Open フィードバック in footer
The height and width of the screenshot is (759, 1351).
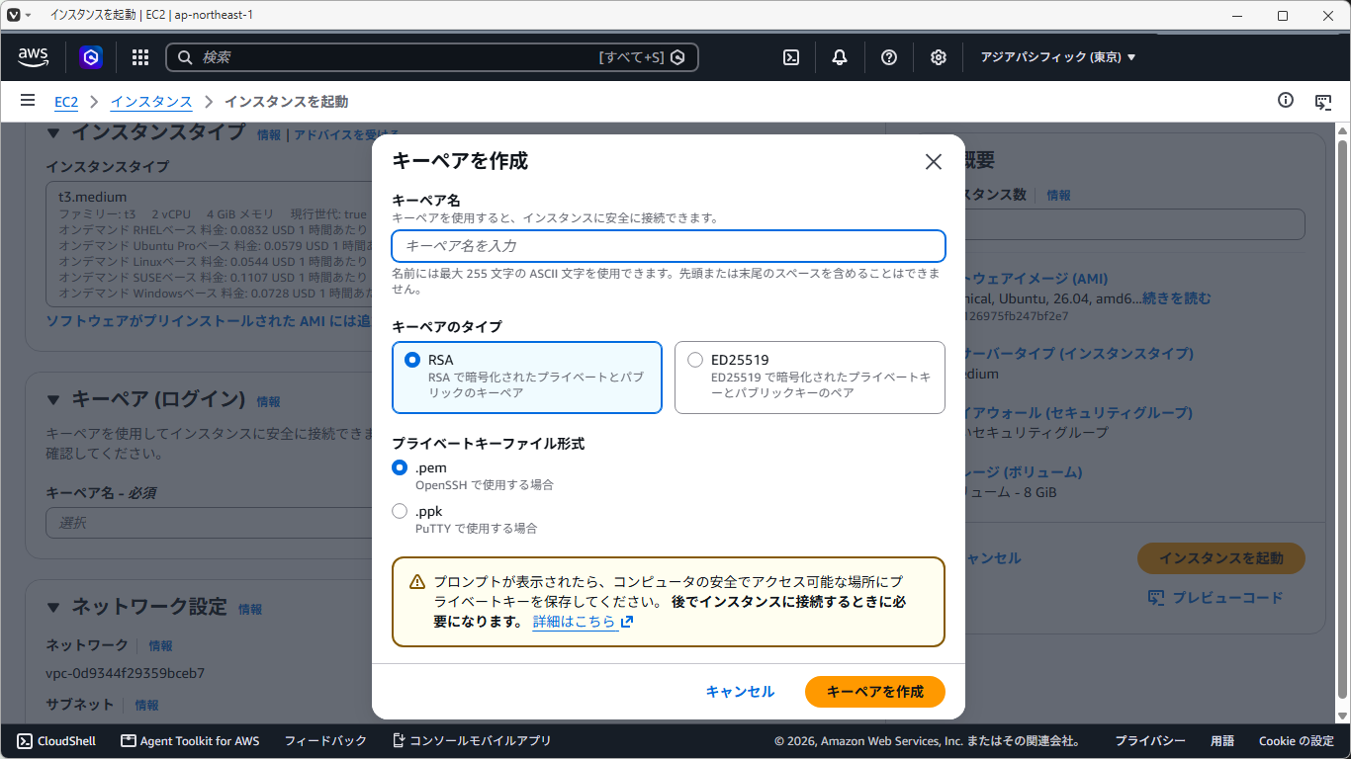point(325,740)
